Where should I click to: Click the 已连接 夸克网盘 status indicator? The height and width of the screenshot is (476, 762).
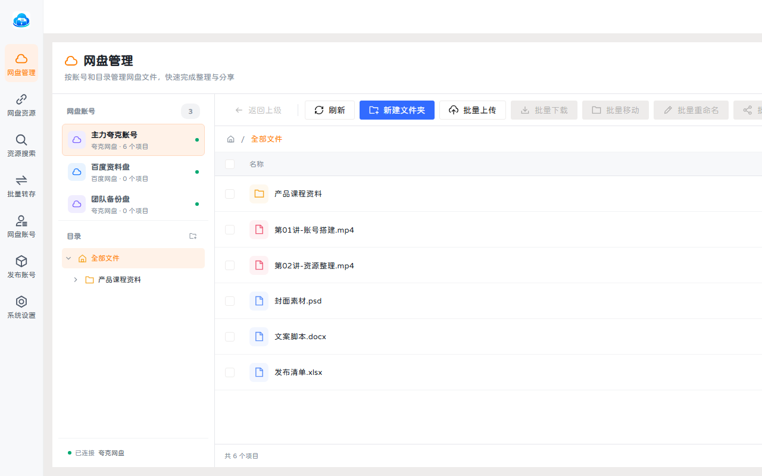[x=96, y=453]
